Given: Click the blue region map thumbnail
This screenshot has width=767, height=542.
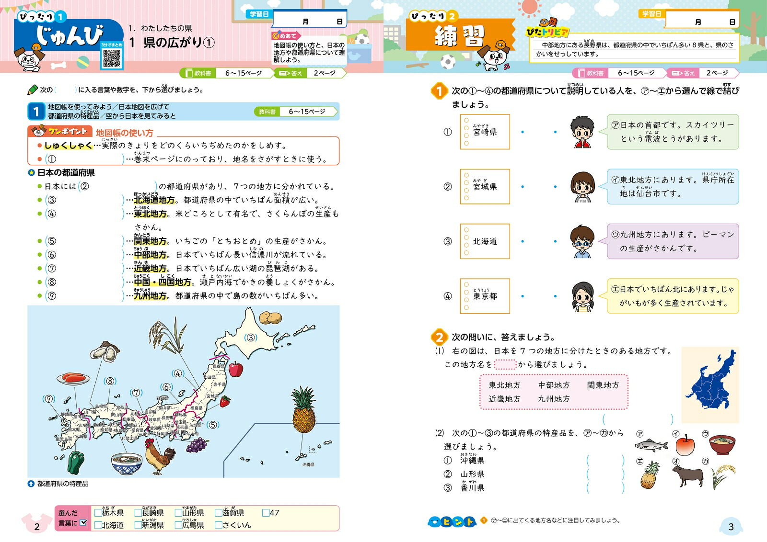Looking at the screenshot, I should coord(710,385).
